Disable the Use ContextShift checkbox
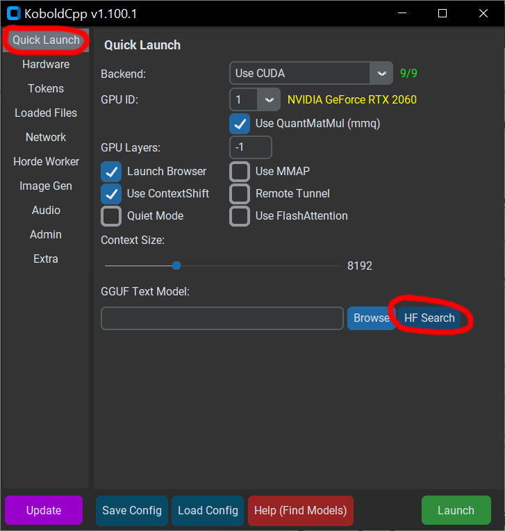The height and width of the screenshot is (531, 505). (112, 194)
